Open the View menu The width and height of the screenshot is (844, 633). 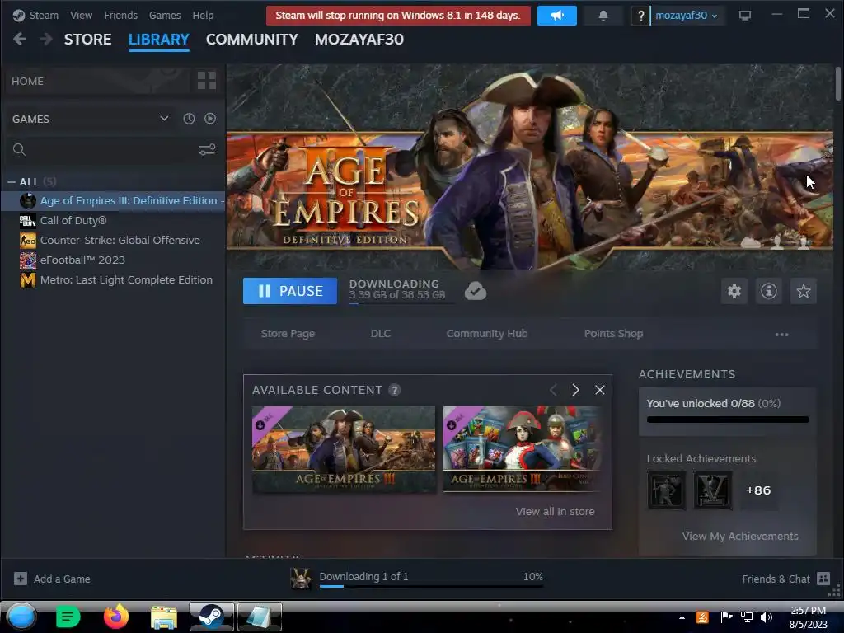coord(81,15)
